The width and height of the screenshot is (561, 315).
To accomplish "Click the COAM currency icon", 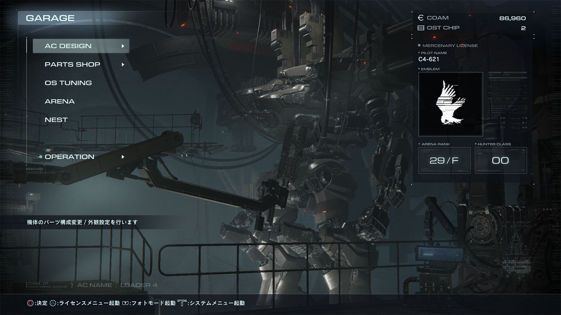I will click(x=421, y=18).
